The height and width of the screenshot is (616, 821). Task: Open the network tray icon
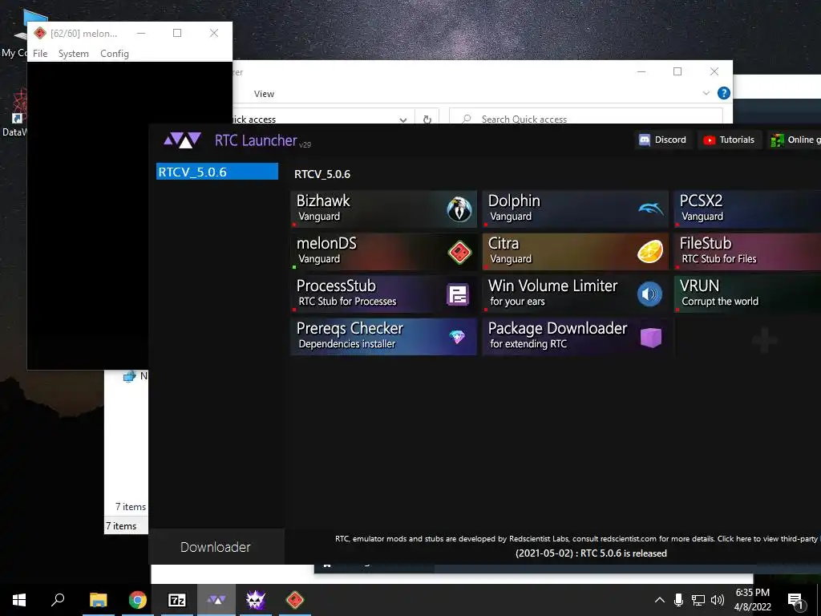coord(698,600)
